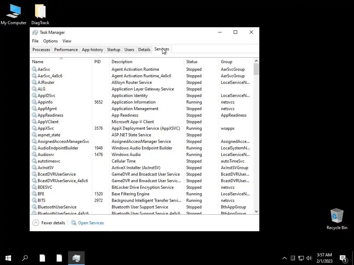
Task: Select the AxInstSV service name
Action: [46, 168]
